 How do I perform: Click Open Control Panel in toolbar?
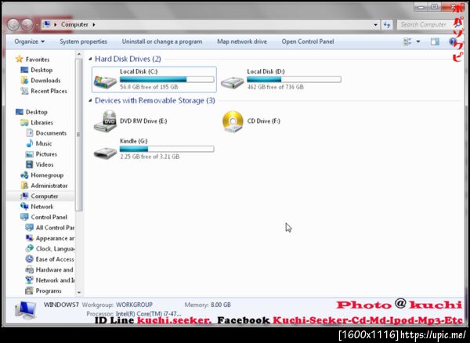pos(308,42)
